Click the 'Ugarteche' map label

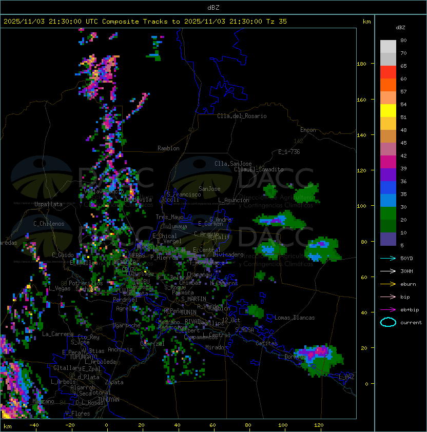(127, 325)
